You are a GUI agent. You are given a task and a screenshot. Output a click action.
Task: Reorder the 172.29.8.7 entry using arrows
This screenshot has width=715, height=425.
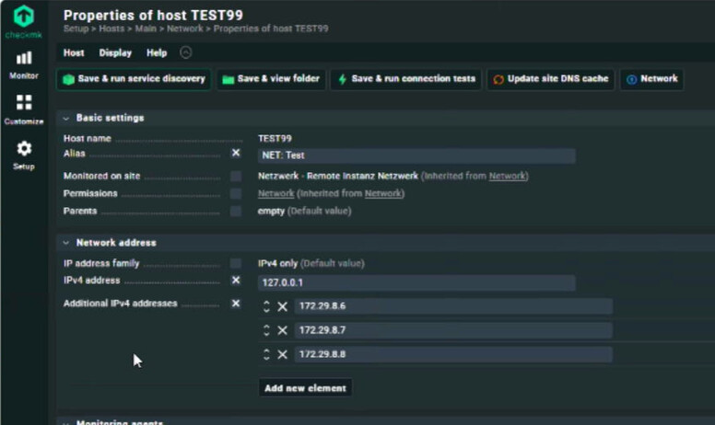click(x=266, y=330)
